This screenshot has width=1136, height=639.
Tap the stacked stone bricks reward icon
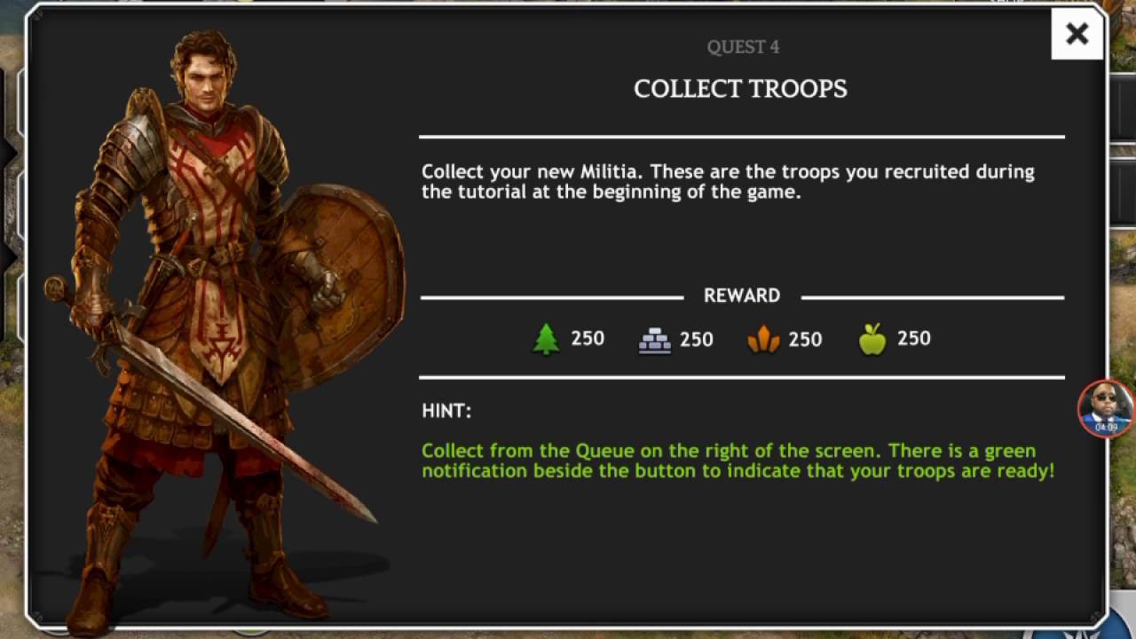(x=655, y=341)
